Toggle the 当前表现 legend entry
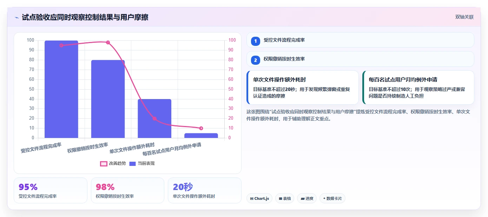 tap(142, 163)
